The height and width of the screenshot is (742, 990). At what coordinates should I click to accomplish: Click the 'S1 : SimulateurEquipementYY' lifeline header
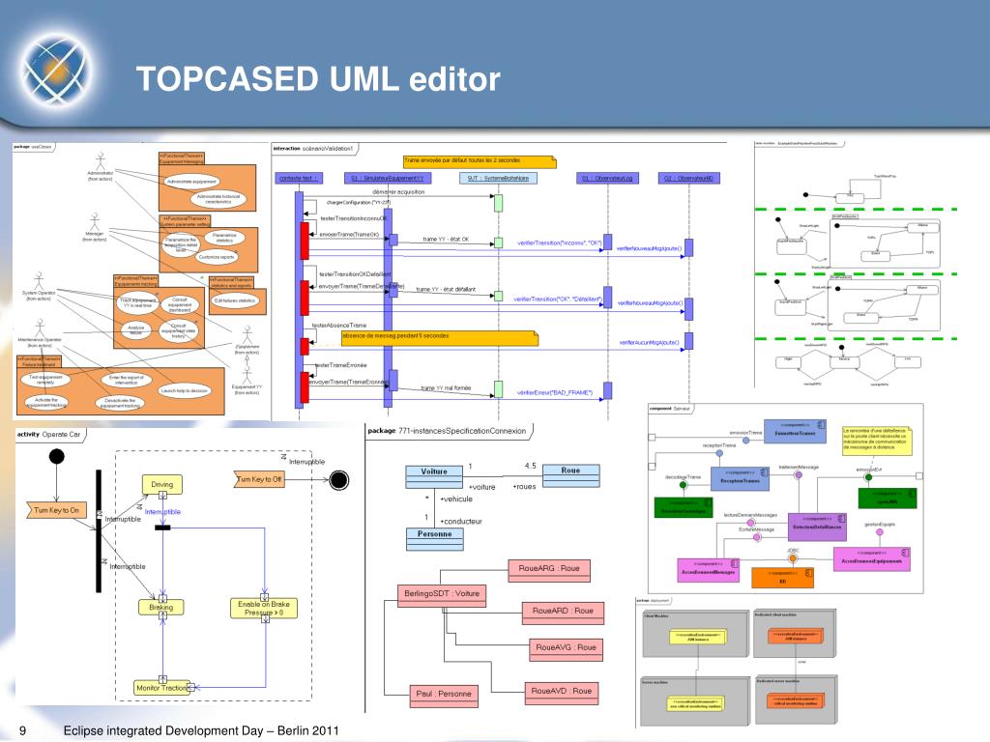click(x=389, y=179)
